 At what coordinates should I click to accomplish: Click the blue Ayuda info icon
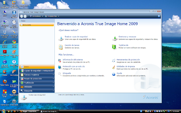[x=114, y=74]
